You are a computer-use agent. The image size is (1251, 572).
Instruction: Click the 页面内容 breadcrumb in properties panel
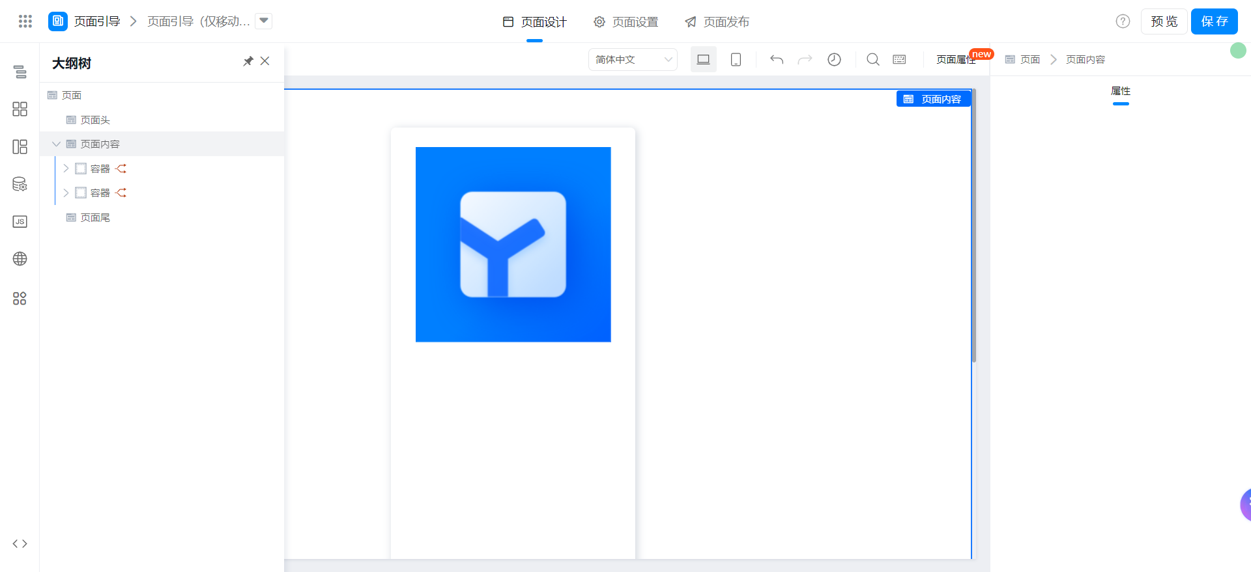(x=1086, y=59)
